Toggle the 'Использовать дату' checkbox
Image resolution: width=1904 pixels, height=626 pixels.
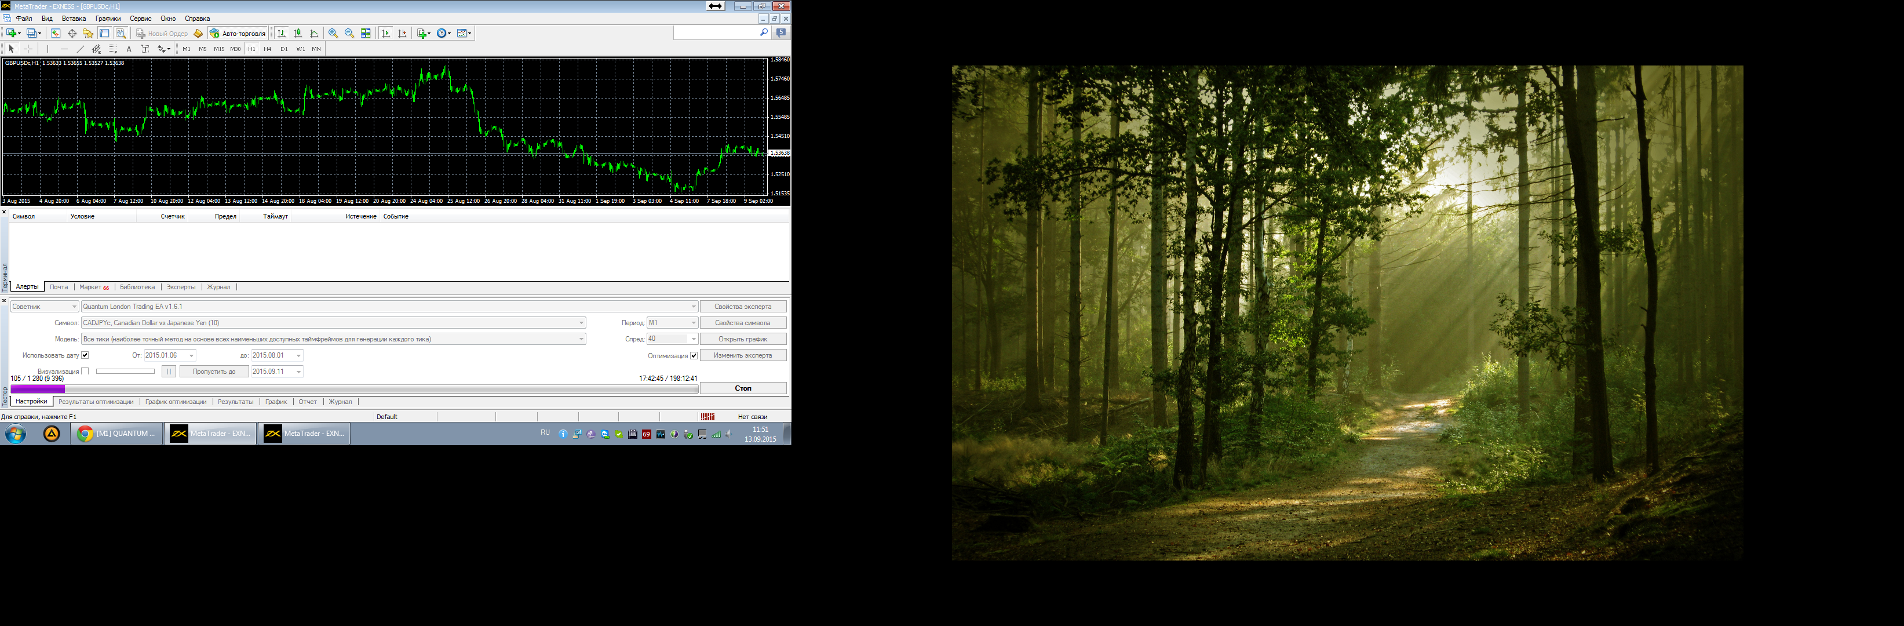click(85, 355)
